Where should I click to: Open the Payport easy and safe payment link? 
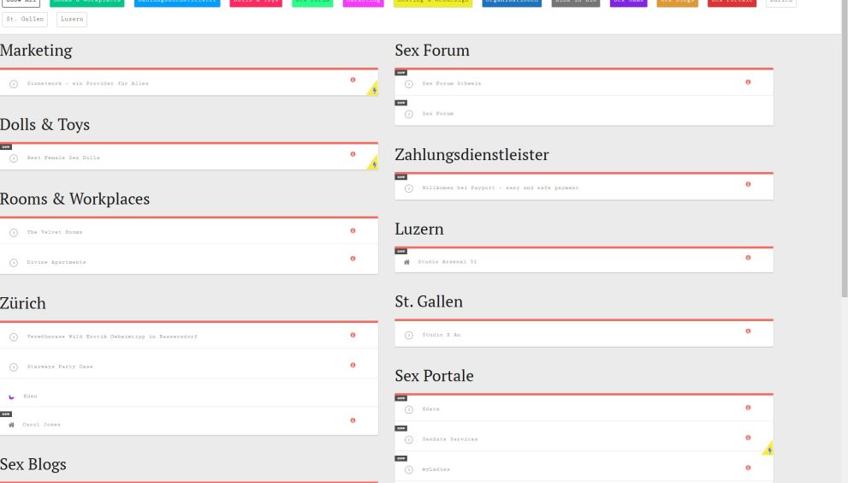tap(500, 188)
